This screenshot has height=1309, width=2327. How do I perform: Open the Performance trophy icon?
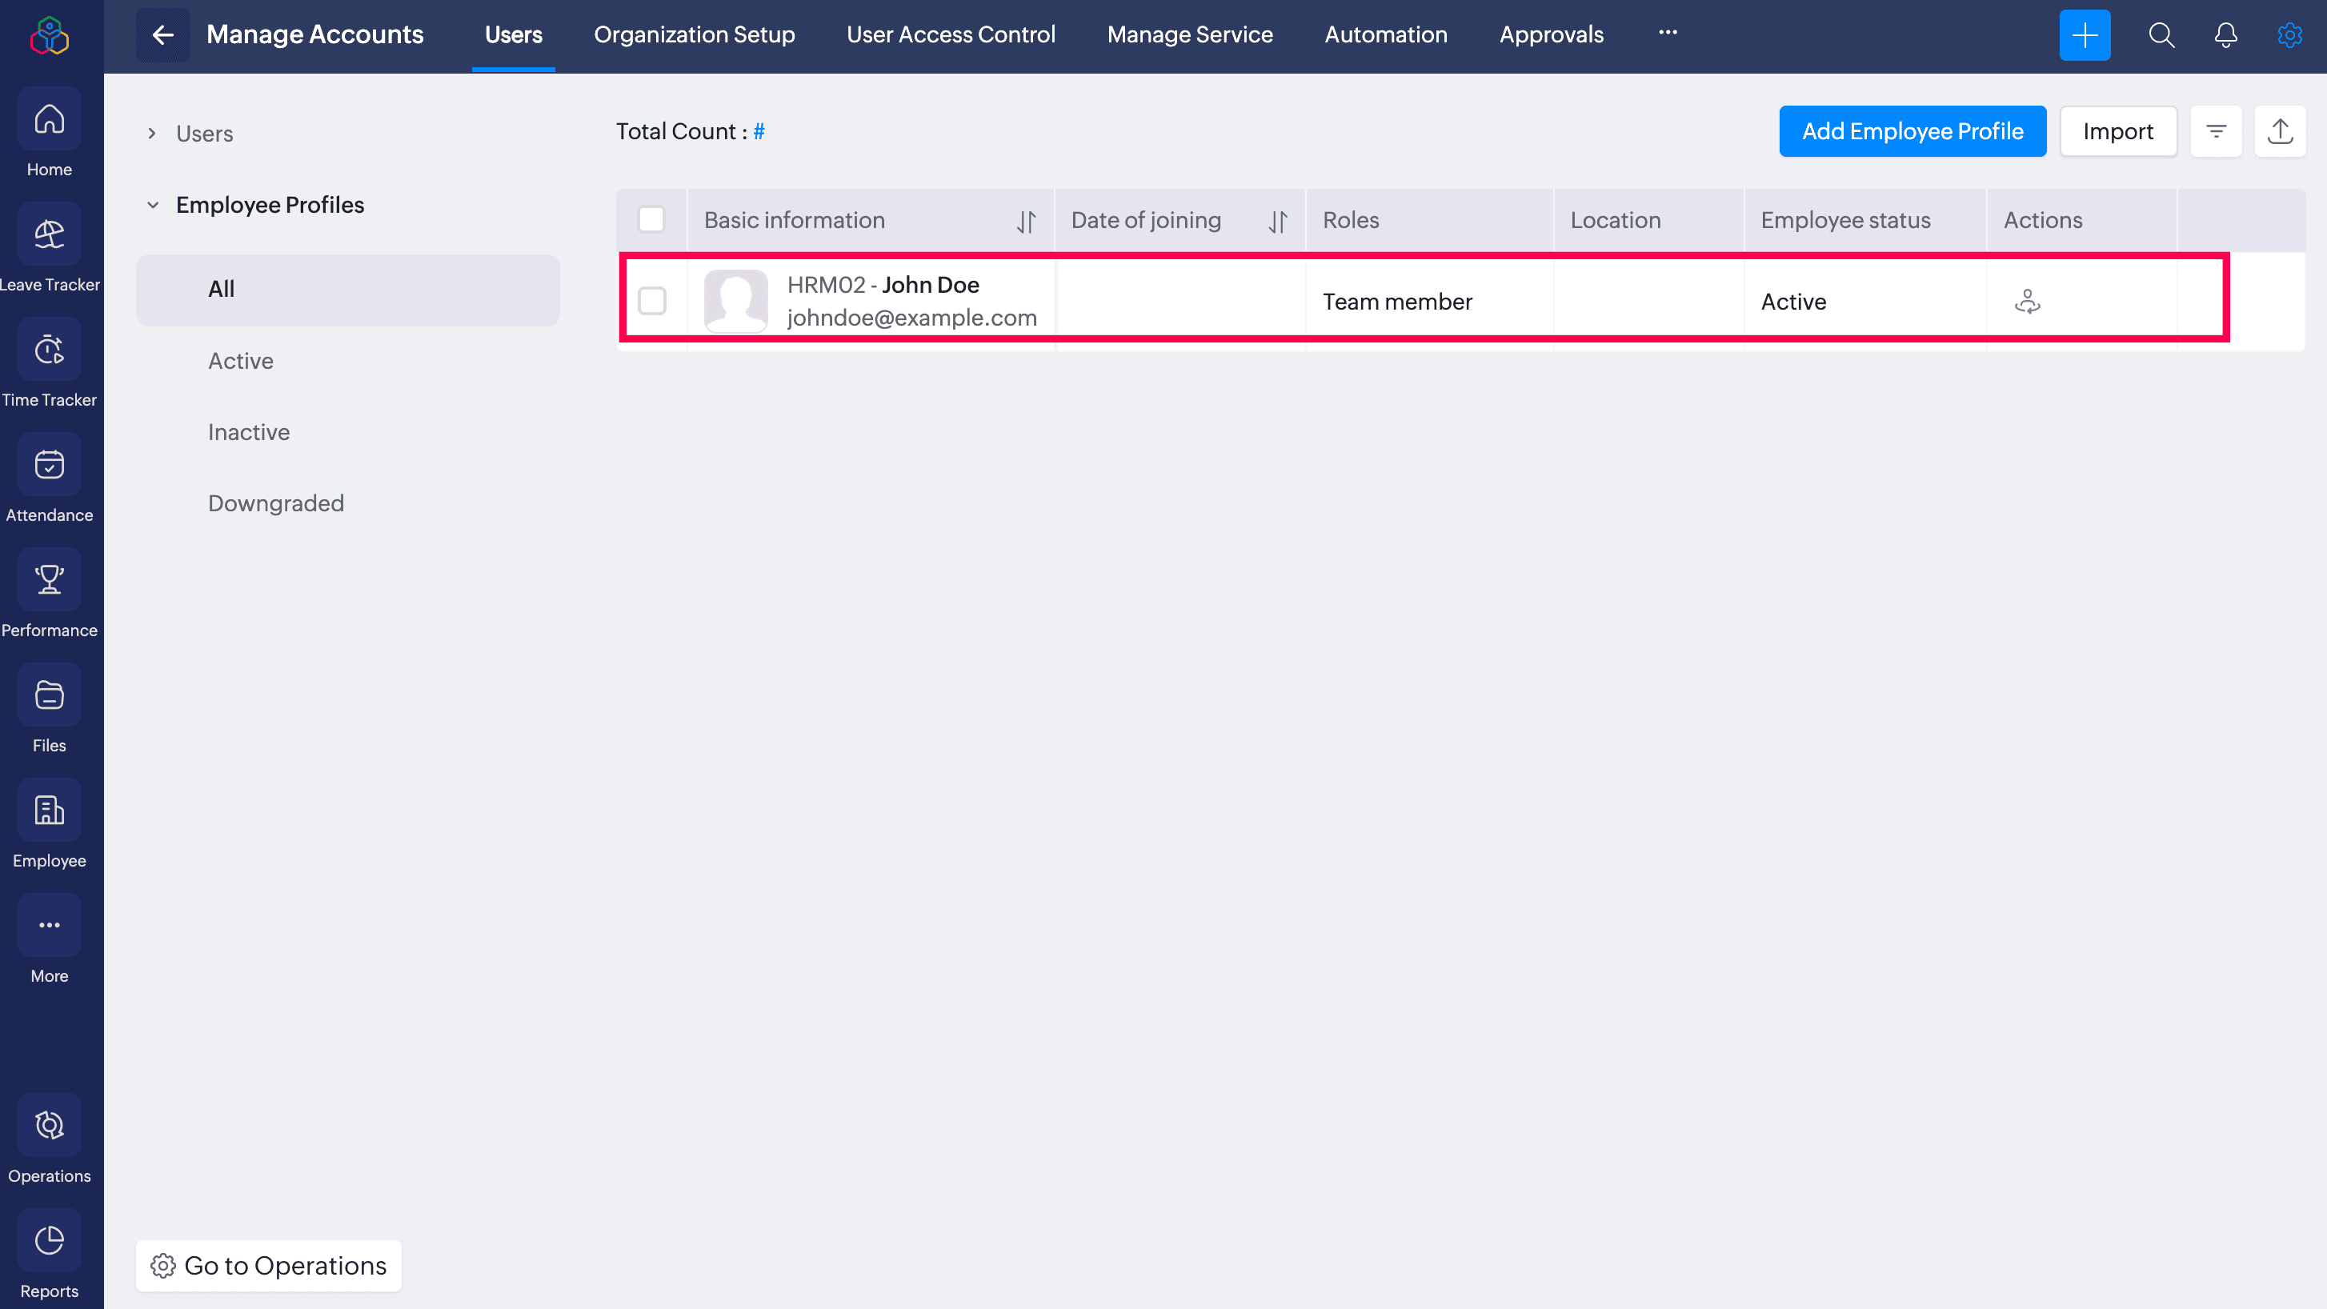(49, 580)
